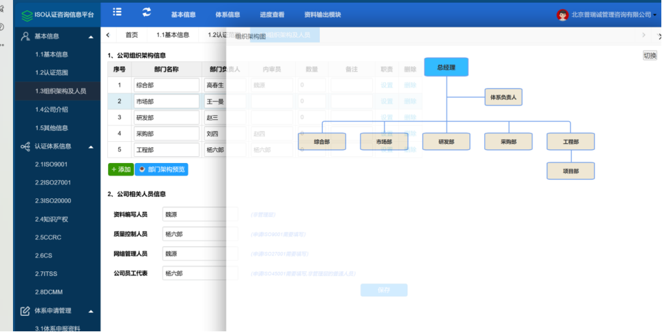Click the 部门名称 column header
Viewport: 662px width, 332px height.
coord(166,69)
